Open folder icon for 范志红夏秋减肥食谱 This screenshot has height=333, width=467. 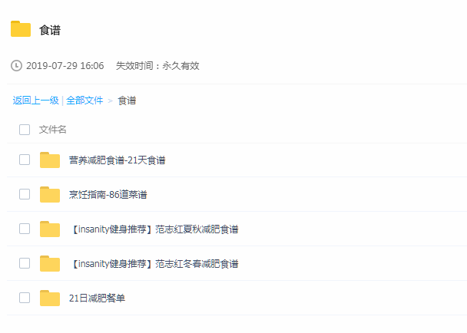(x=50, y=229)
